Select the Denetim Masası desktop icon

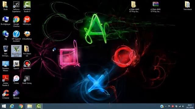tap(5, 66)
